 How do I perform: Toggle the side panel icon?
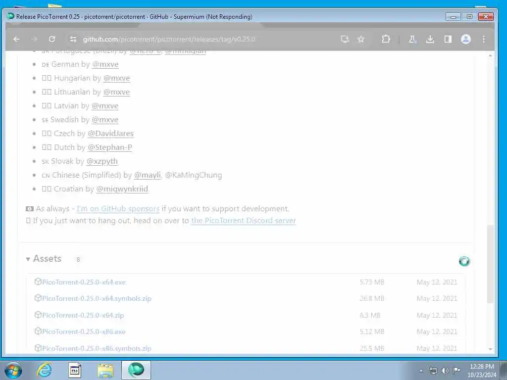tap(448, 39)
